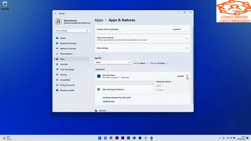The height and width of the screenshot is (141, 251).
Task: Choose Advanced options from the menu
Action: click(164, 81)
